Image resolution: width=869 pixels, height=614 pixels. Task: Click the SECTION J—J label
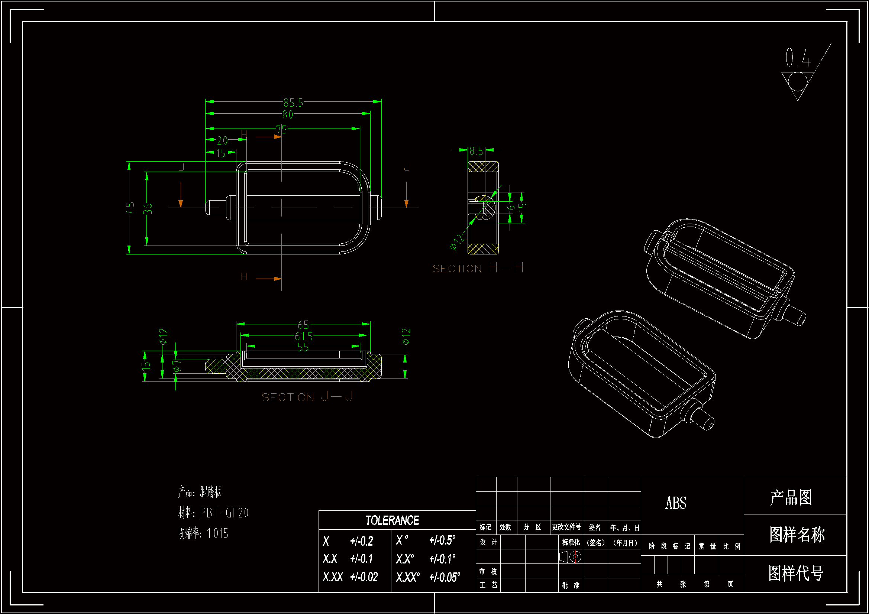[x=307, y=397]
